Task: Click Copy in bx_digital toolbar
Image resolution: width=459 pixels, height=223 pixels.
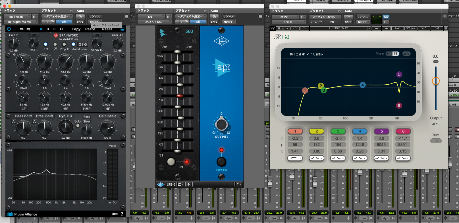Action: (x=76, y=29)
